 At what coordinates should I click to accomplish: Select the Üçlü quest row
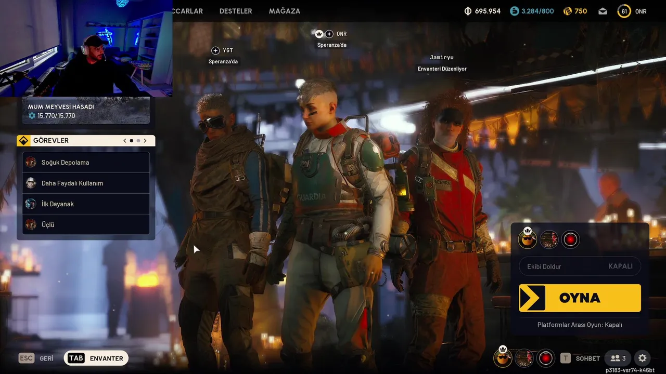(86, 224)
